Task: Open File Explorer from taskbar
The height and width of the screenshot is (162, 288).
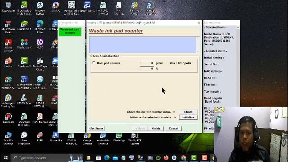Action: (x=89, y=158)
